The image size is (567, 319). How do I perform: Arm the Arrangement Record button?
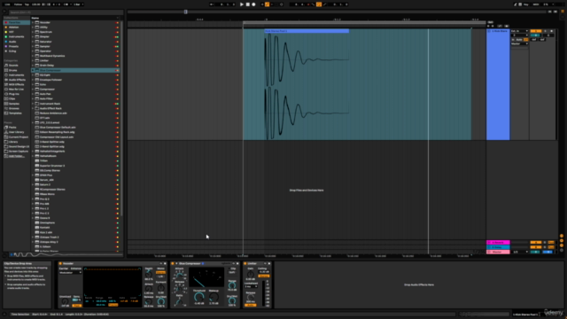pyautogui.click(x=253, y=4)
